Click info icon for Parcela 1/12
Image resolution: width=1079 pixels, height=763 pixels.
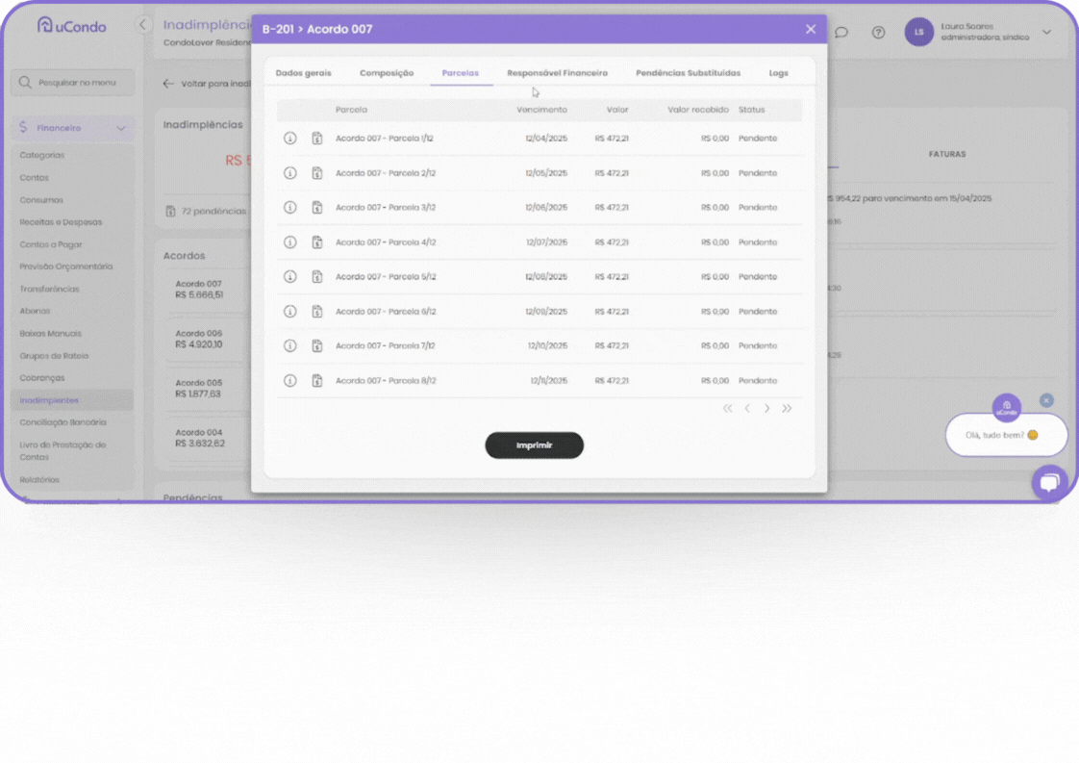pyautogui.click(x=289, y=139)
